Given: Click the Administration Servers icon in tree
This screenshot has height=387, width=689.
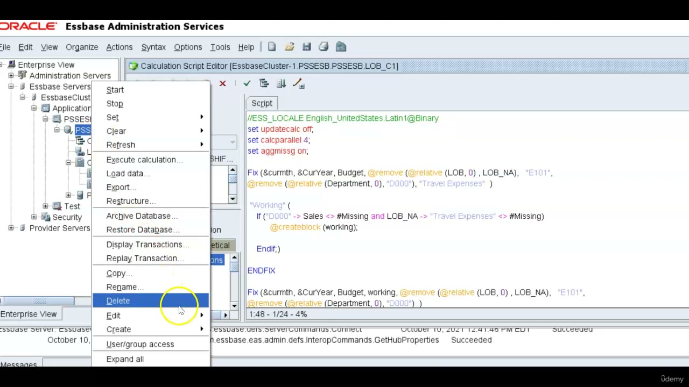Looking at the screenshot, I should click(23, 75).
